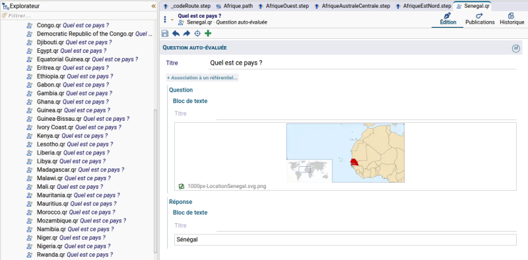Viewport: 528px width, 260px height.
Task: Select Kenya.qr item
Action: click(x=67, y=136)
